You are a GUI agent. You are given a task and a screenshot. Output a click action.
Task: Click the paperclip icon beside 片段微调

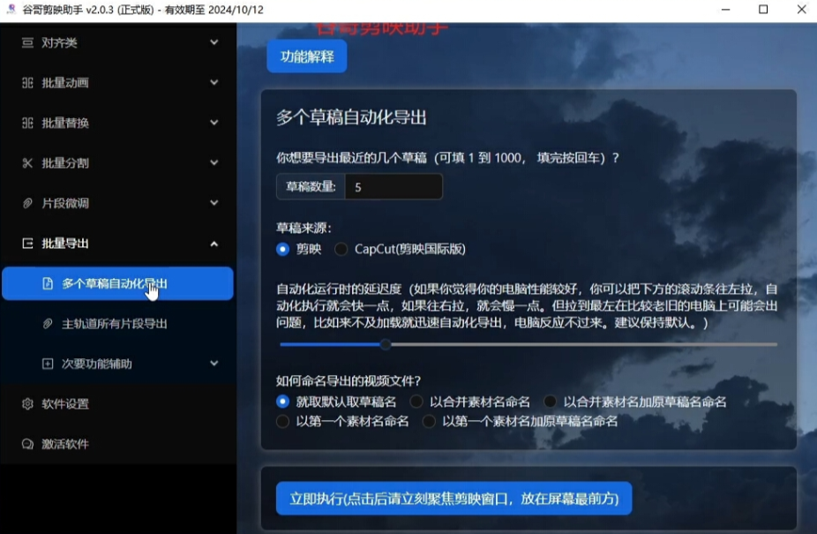27,203
